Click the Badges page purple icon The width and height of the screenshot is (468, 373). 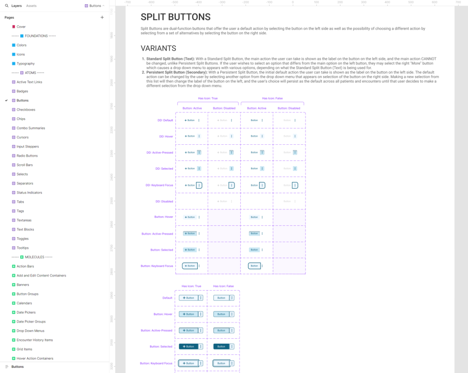point(14,91)
